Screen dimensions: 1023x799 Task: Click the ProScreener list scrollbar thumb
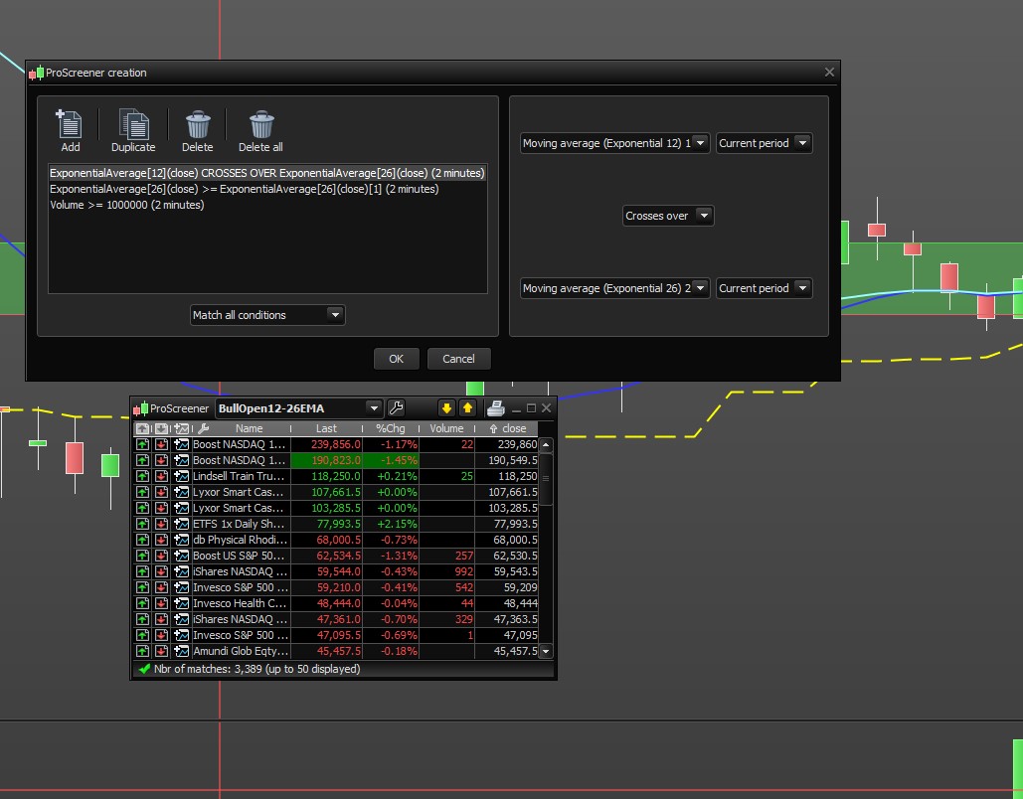(x=546, y=479)
